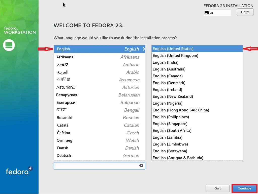Image resolution: width=258 pixels, height=194 pixels.
Task: Select Amharic in the language list
Action: click(x=99, y=65)
